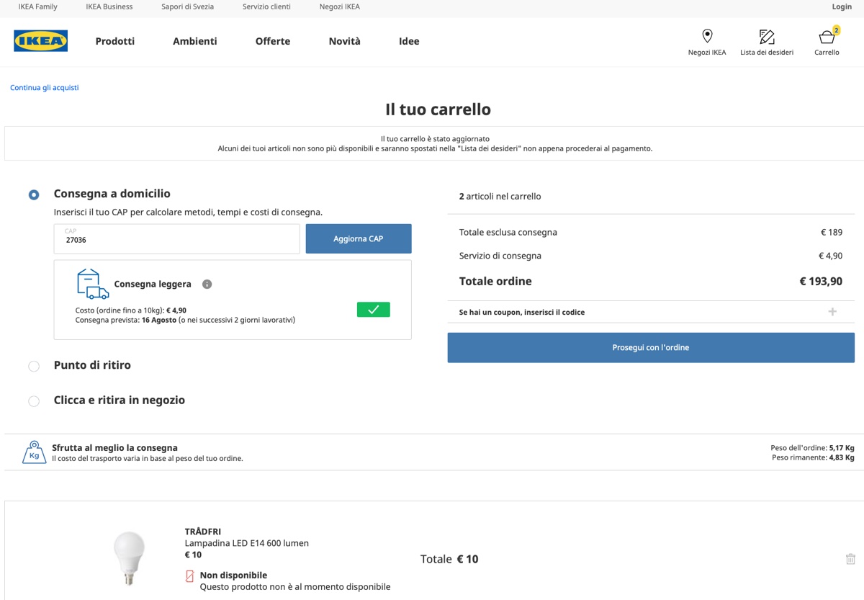The height and width of the screenshot is (600, 864).
Task: Click the Login link
Action: [x=842, y=6]
